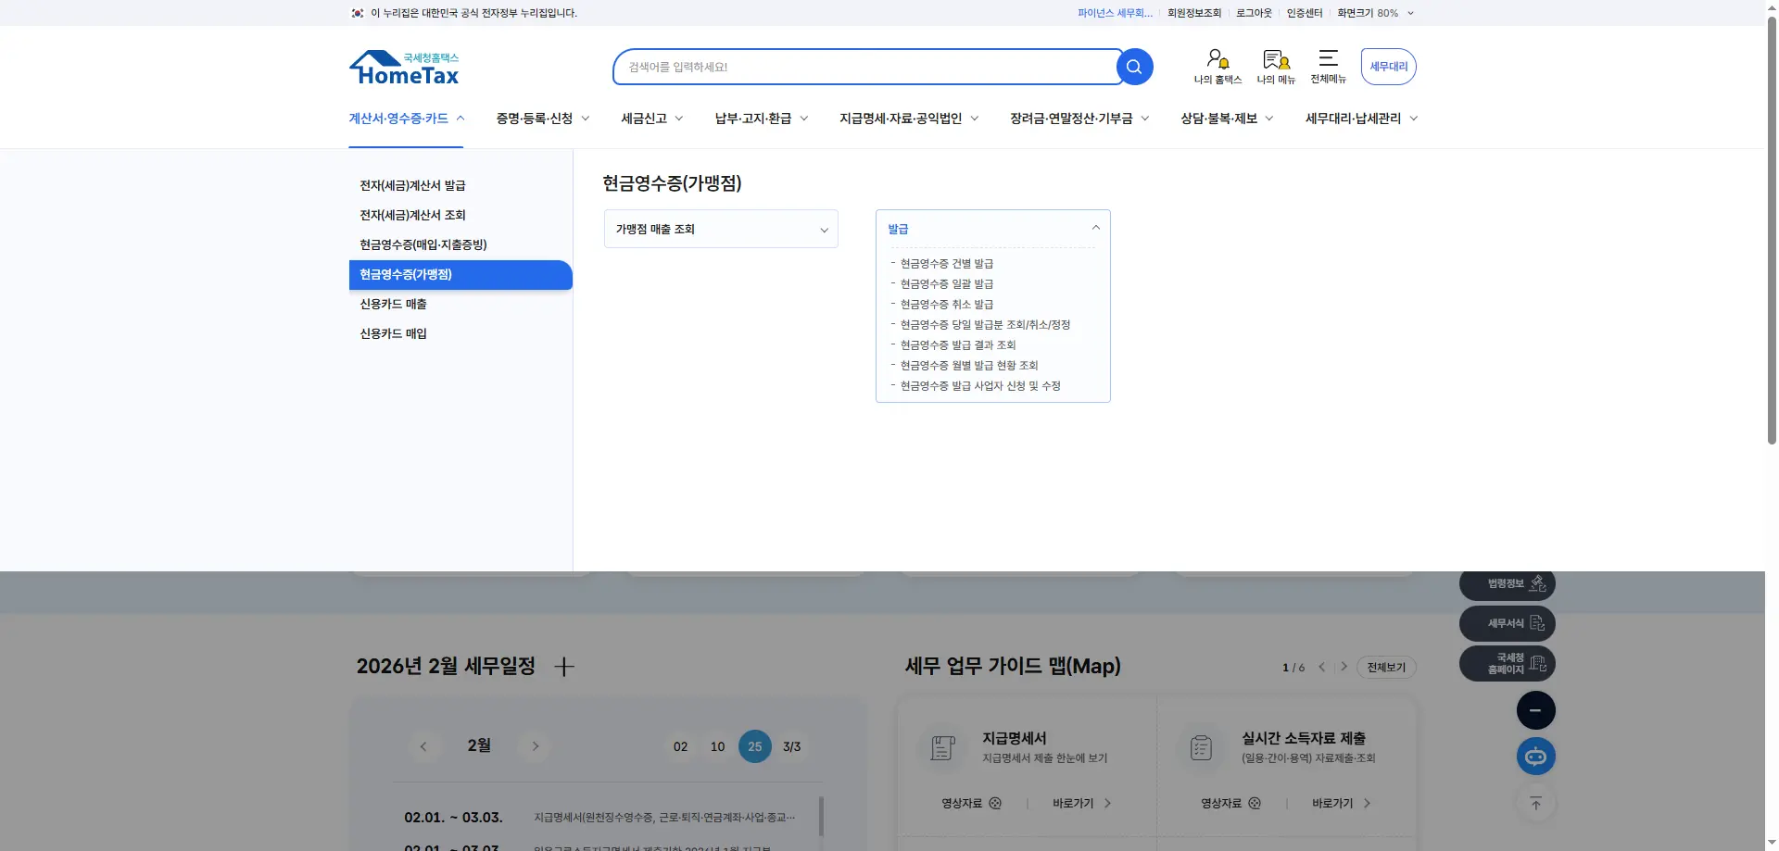This screenshot has height=851, width=1779.
Task: Open 국세청 홈페이지 floating icon
Action: click(x=1507, y=663)
